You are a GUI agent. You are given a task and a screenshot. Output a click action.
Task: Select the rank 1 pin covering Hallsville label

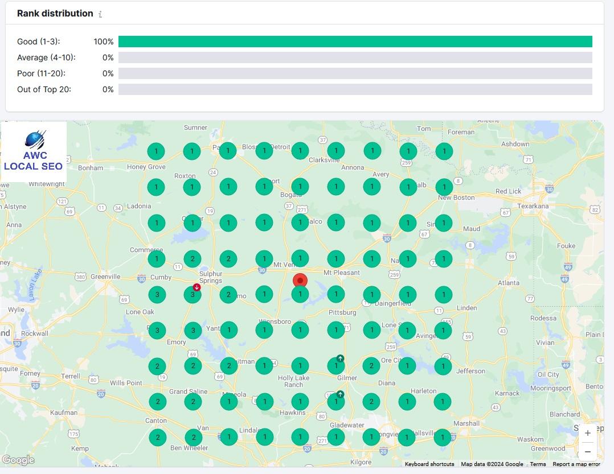407,438
